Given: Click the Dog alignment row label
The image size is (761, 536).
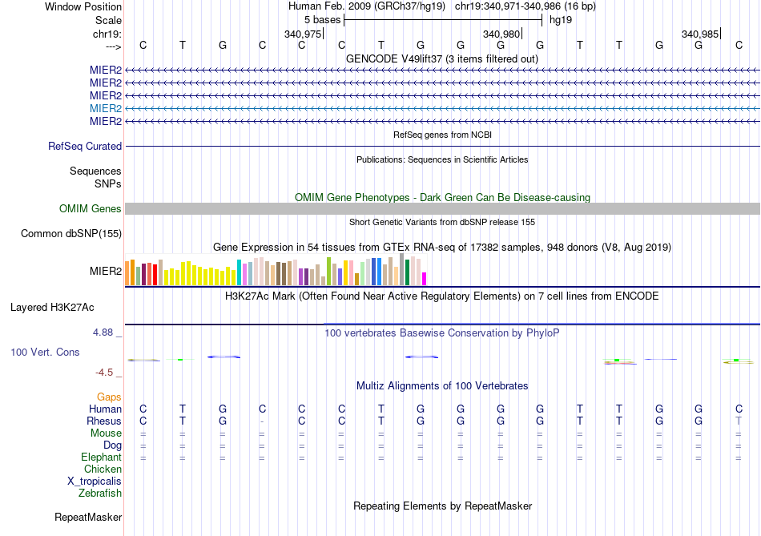Looking at the screenshot, I should point(113,445).
